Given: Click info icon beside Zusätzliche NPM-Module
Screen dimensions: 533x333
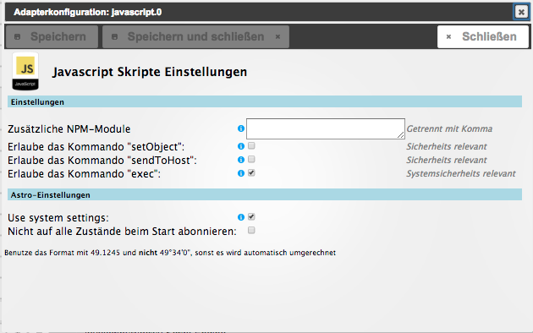Looking at the screenshot, I should [x=241, y=128].
